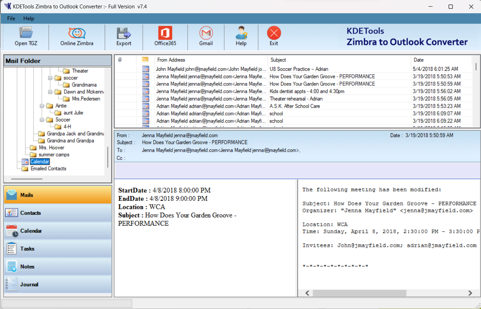Switch to the Contacts section
Screen dimensions: 481x309
58,213
